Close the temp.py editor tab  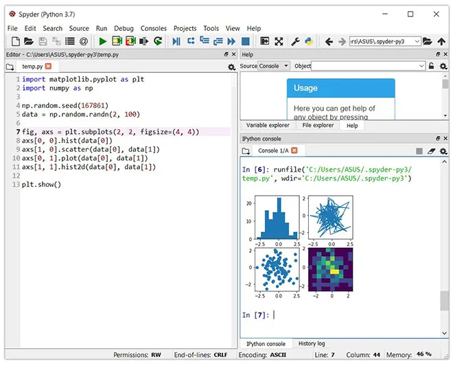click(x=48, y=67)
